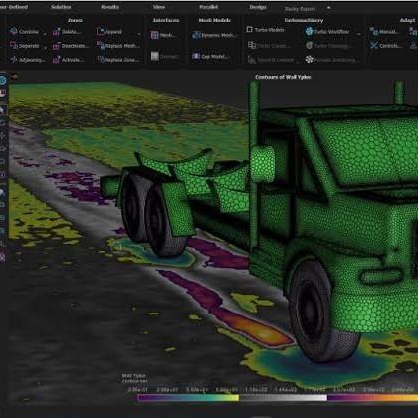Switch to the View ribbon tab
418x418 pixels.
159,7
